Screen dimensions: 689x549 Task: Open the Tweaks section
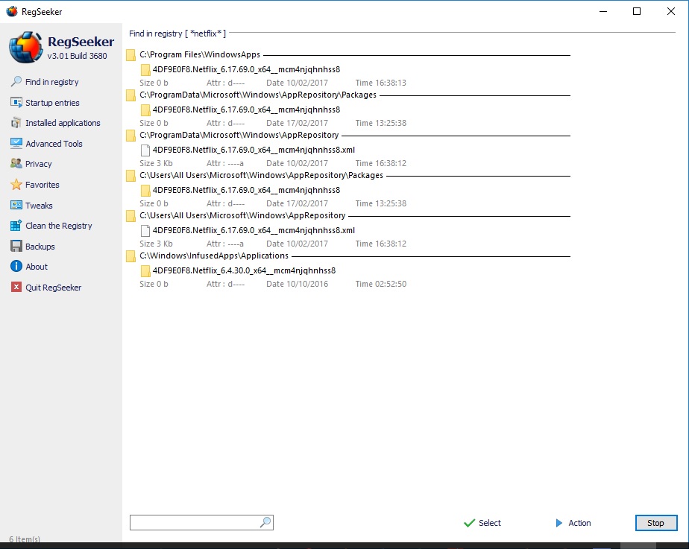pyautogui.click(x=39, y=206)
